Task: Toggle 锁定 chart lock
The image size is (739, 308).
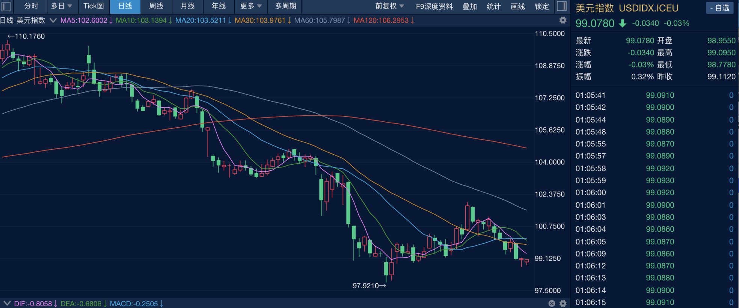Action: tap(542, 6)
